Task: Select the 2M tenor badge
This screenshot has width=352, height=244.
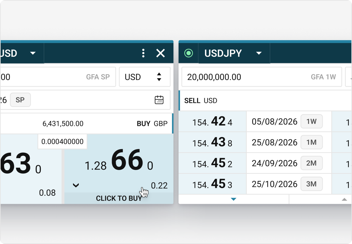Action: click(312, 163)
